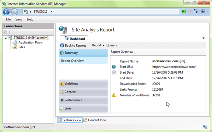Click the Links section arrow icon
The height and width of the screenshot is (132, 212).
[61, 108]
